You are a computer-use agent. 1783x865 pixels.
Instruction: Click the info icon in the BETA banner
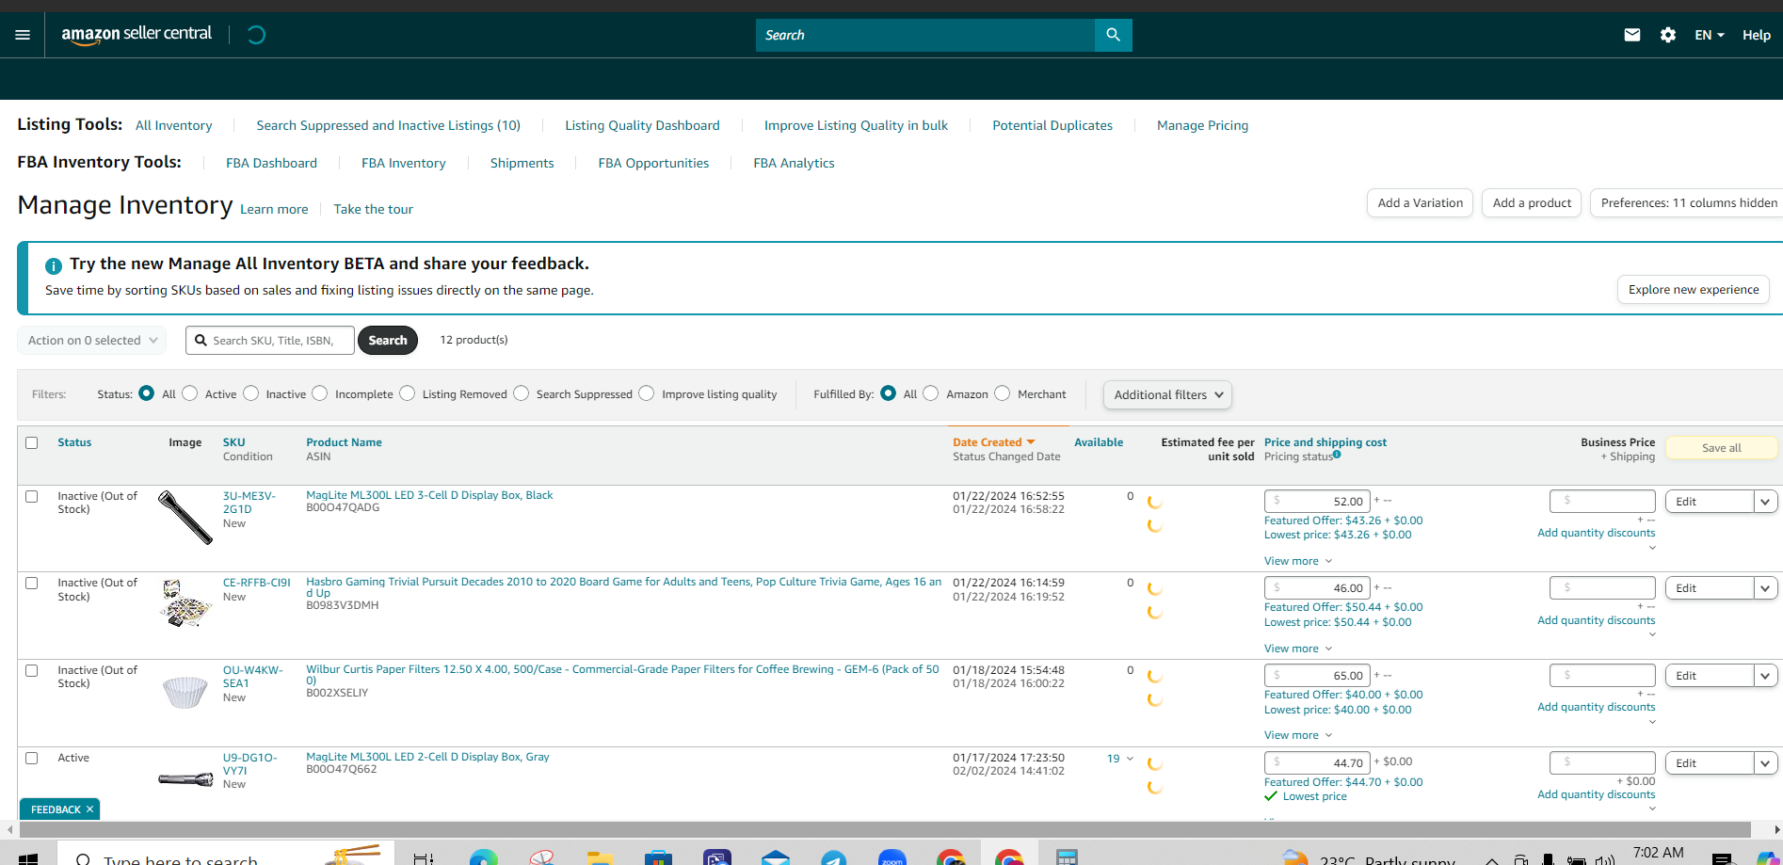coord(54,265)
